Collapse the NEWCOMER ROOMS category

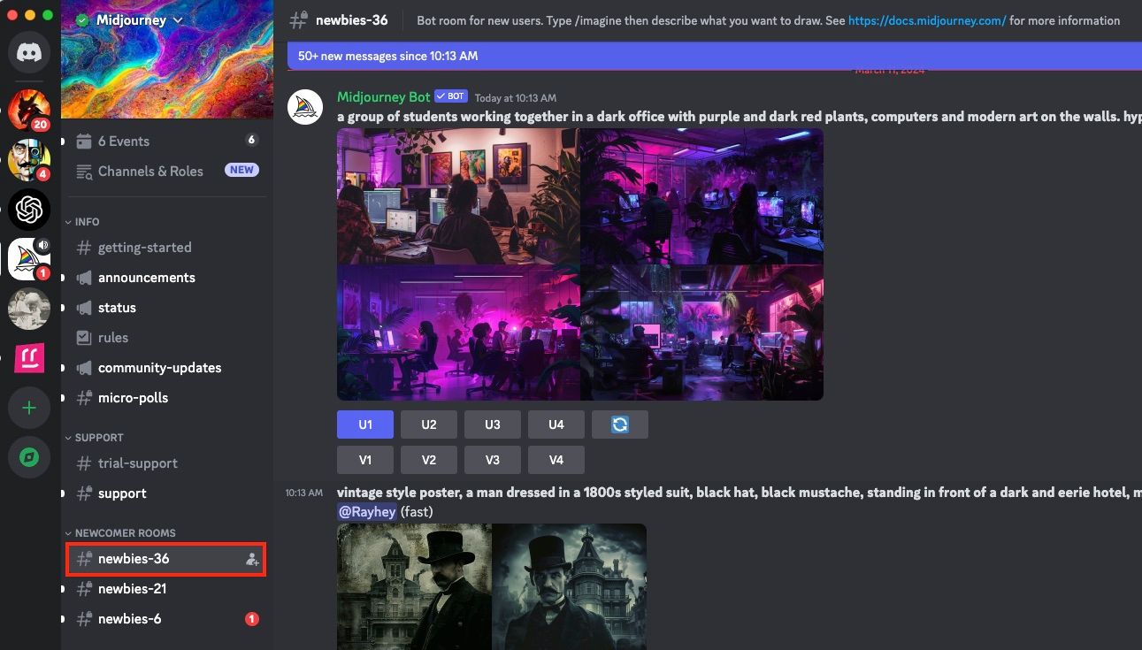(x=120, y=533)
